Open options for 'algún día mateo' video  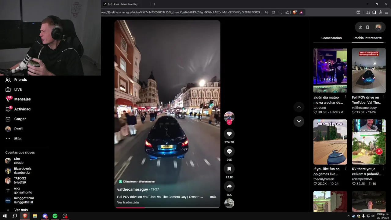pos(345,97)
